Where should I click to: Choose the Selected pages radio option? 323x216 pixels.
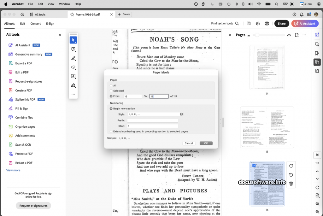111,91
